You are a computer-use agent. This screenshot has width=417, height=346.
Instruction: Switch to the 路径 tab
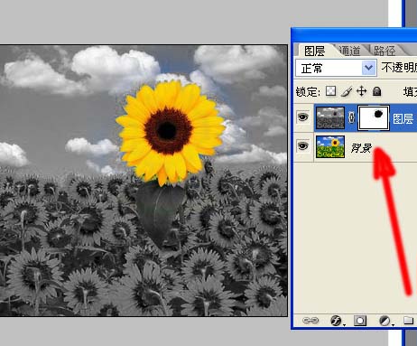point(385,51)
